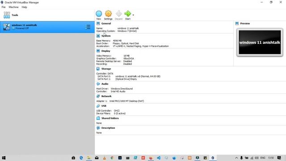The width and height of the screenshot is (286, 161).
Task: Click the USB section icon
Action: [98, 106]
